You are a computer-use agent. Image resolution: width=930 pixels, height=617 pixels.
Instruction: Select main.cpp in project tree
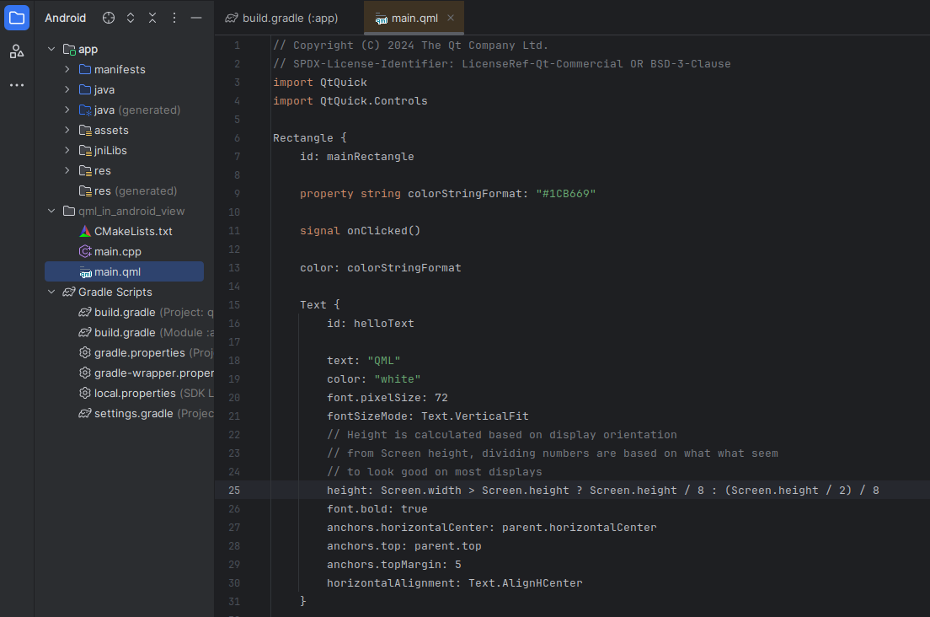118,252
